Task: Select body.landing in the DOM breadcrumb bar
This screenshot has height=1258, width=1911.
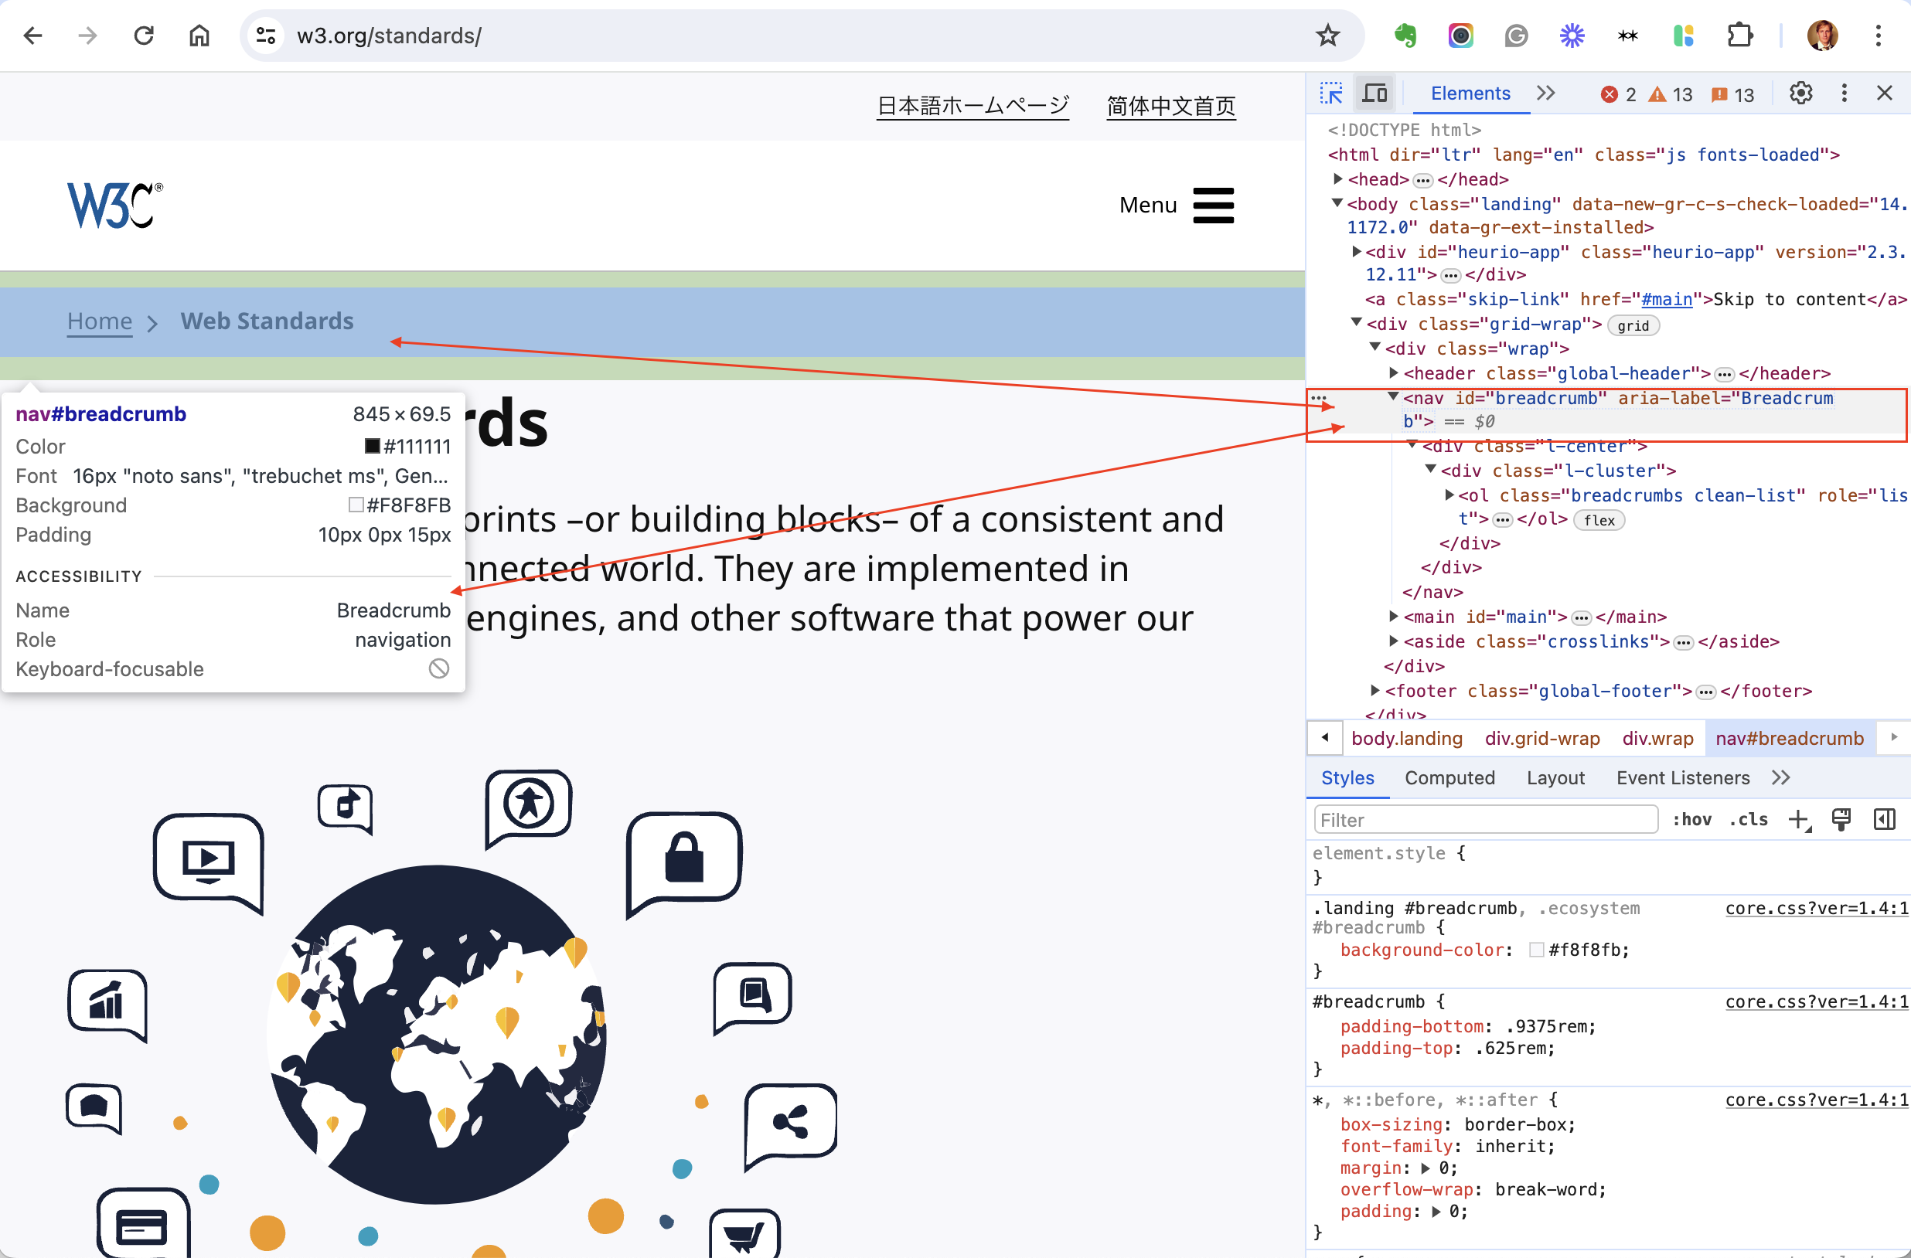Action: (x=1406, y=738)
